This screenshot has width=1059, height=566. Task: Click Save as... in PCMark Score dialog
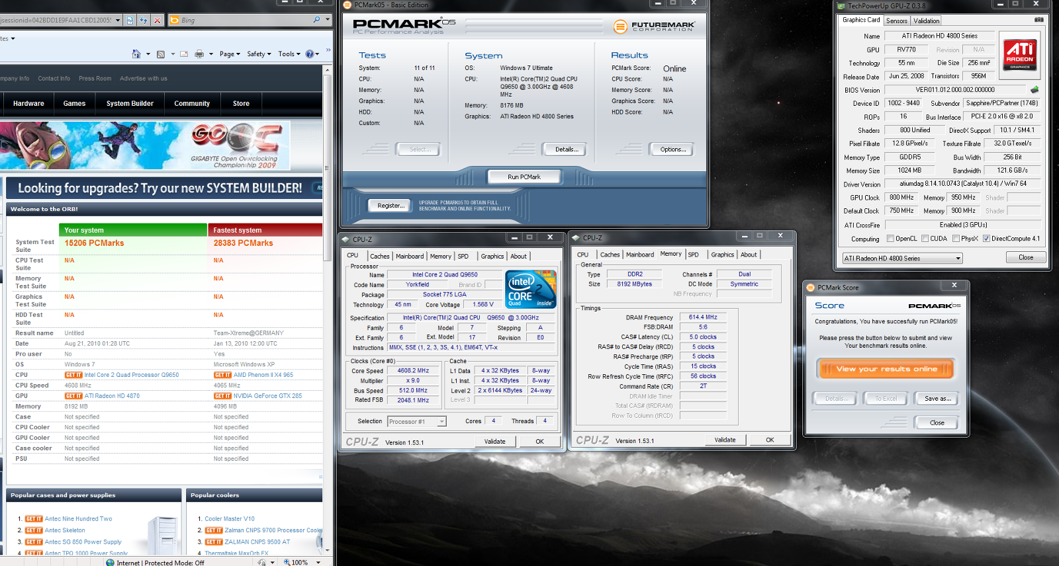(937, 399)
